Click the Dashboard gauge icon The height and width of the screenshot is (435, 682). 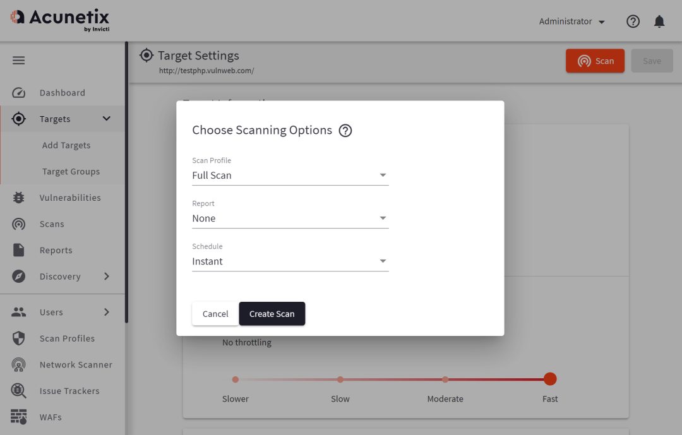tap(19, 93)
